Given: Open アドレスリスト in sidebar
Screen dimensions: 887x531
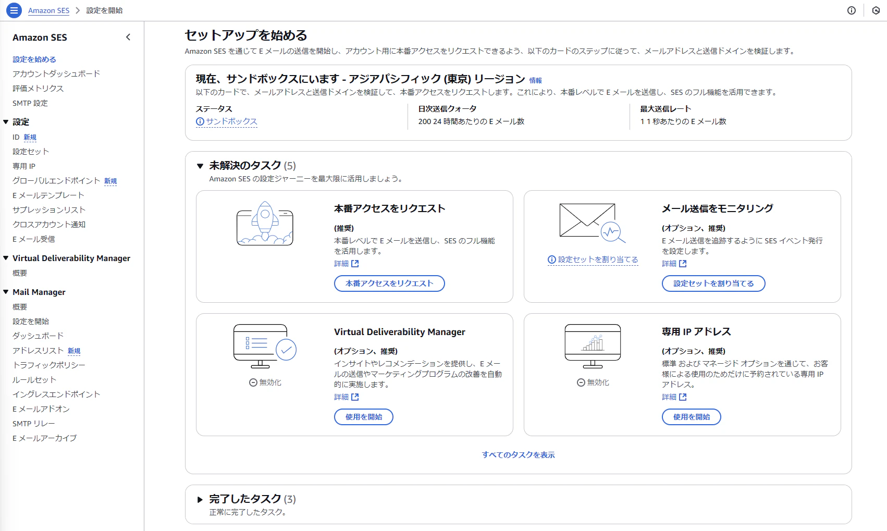Looking at the screenshot, I should coord(38,351).
